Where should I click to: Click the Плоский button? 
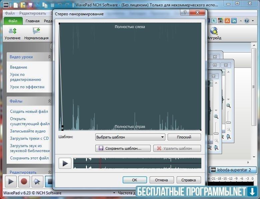point(184,137)
